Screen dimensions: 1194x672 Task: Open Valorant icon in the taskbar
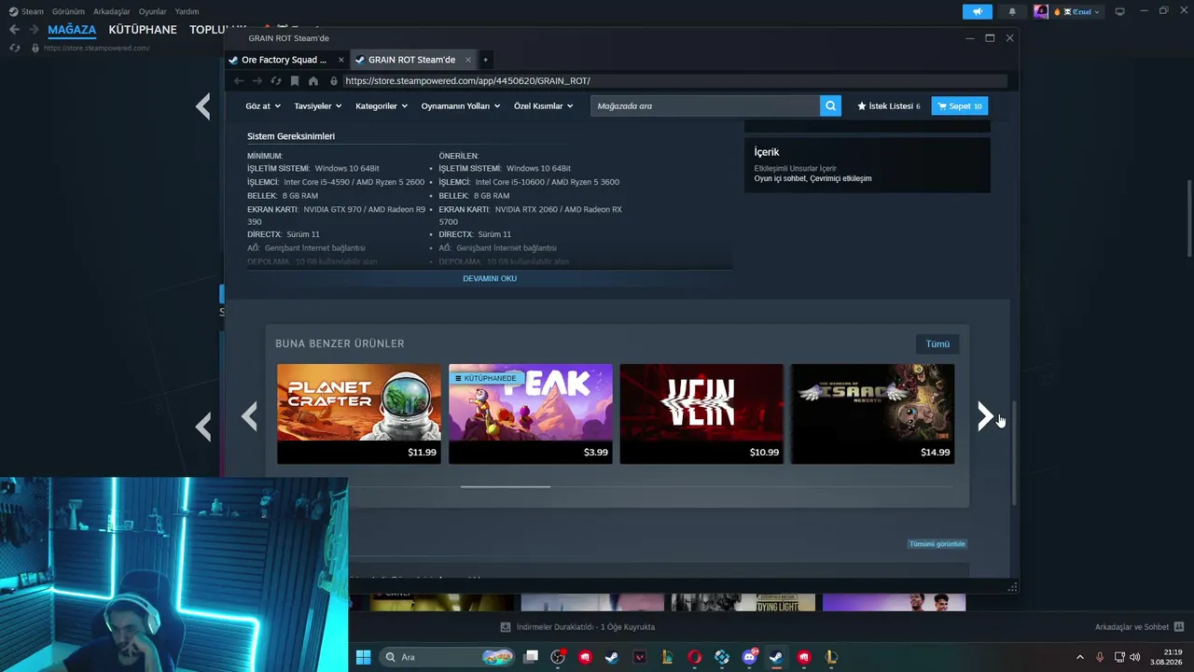(639, 657)
